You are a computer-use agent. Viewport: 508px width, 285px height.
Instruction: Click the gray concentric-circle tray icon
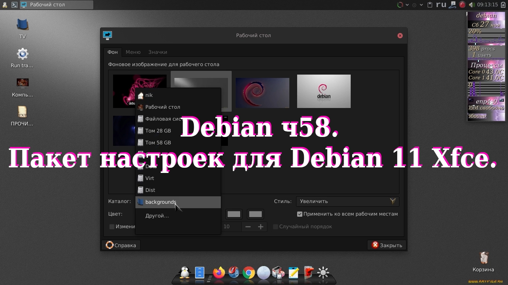point(414,5)
